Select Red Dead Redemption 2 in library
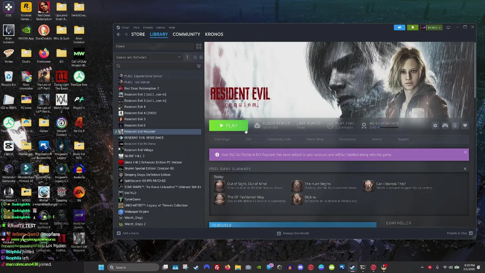This screenshot has height=273, width=485. 142,88
